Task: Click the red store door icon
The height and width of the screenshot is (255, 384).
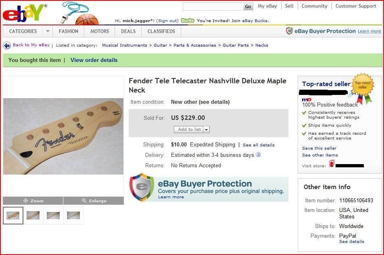Action: point(332,164)
